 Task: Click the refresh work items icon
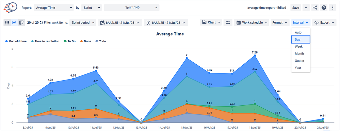click(x=42, y=22)
